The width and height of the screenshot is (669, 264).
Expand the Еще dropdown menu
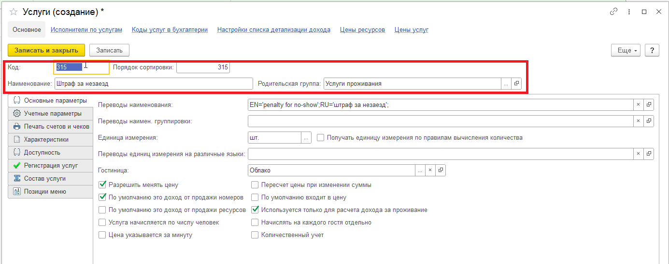point(626,50)
